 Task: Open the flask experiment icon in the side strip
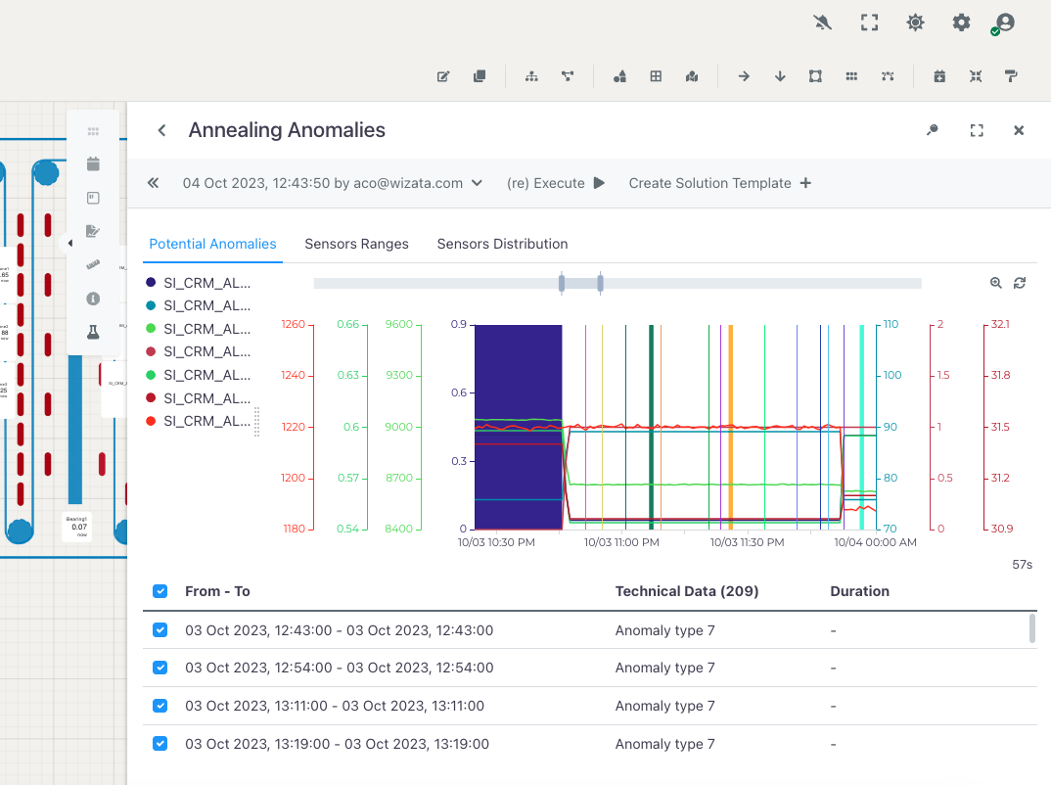click(x=93, y=332)
